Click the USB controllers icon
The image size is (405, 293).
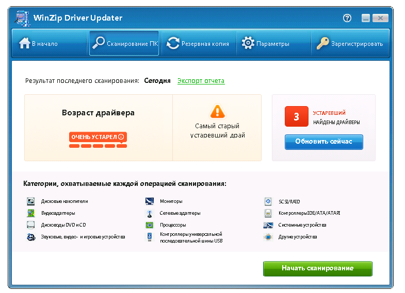[x=150, y=237]
